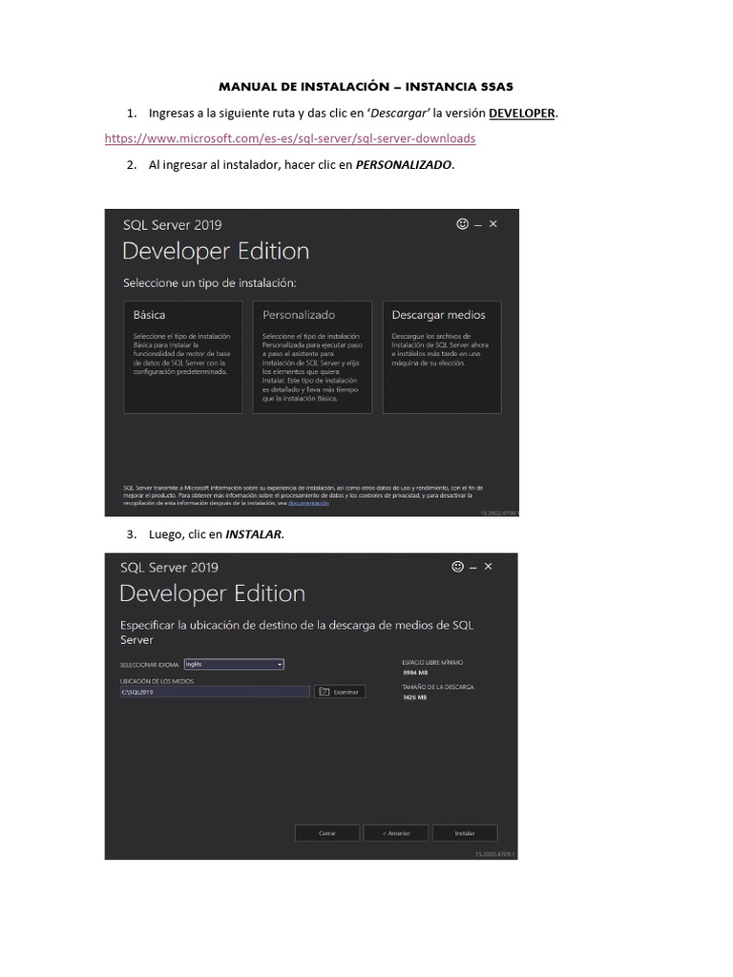Select the Personalizado installation type tile

[x=311, y=357]
